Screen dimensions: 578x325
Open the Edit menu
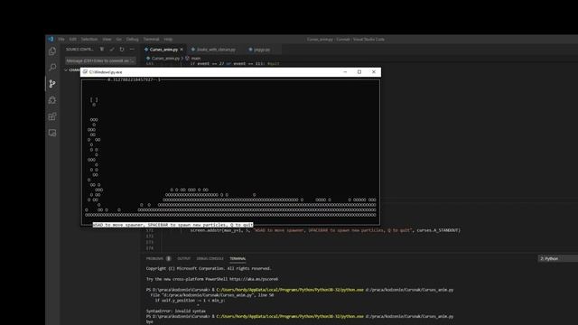(72, 39)
